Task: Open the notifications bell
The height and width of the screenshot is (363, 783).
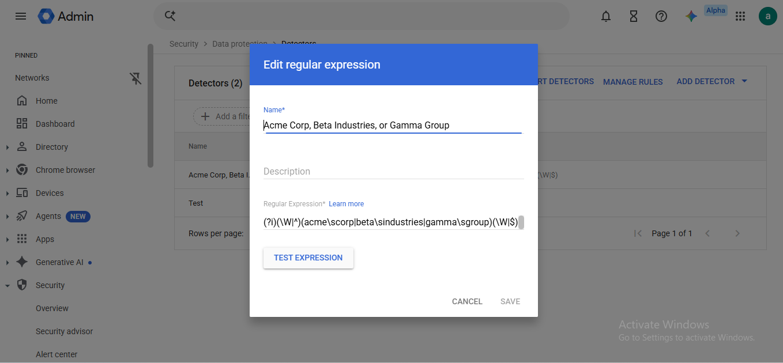Action: click(x=606, y=16)
